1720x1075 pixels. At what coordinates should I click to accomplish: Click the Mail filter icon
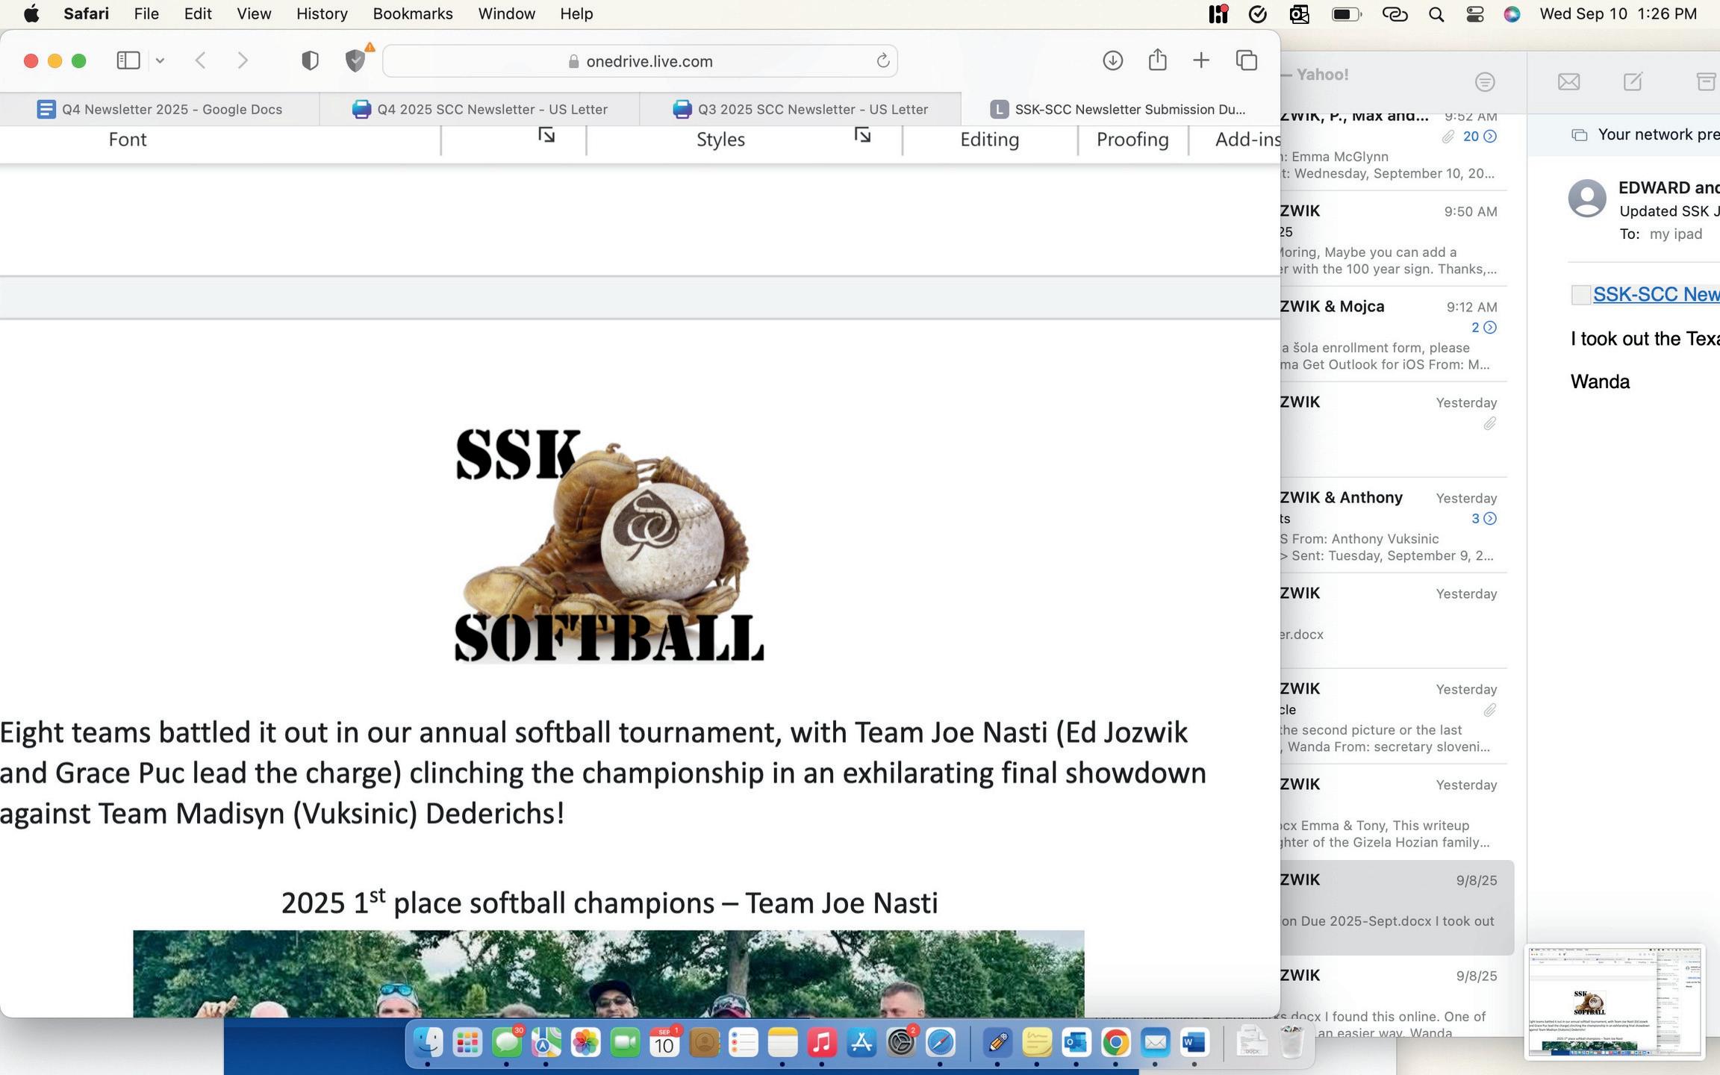[1484, 81]
